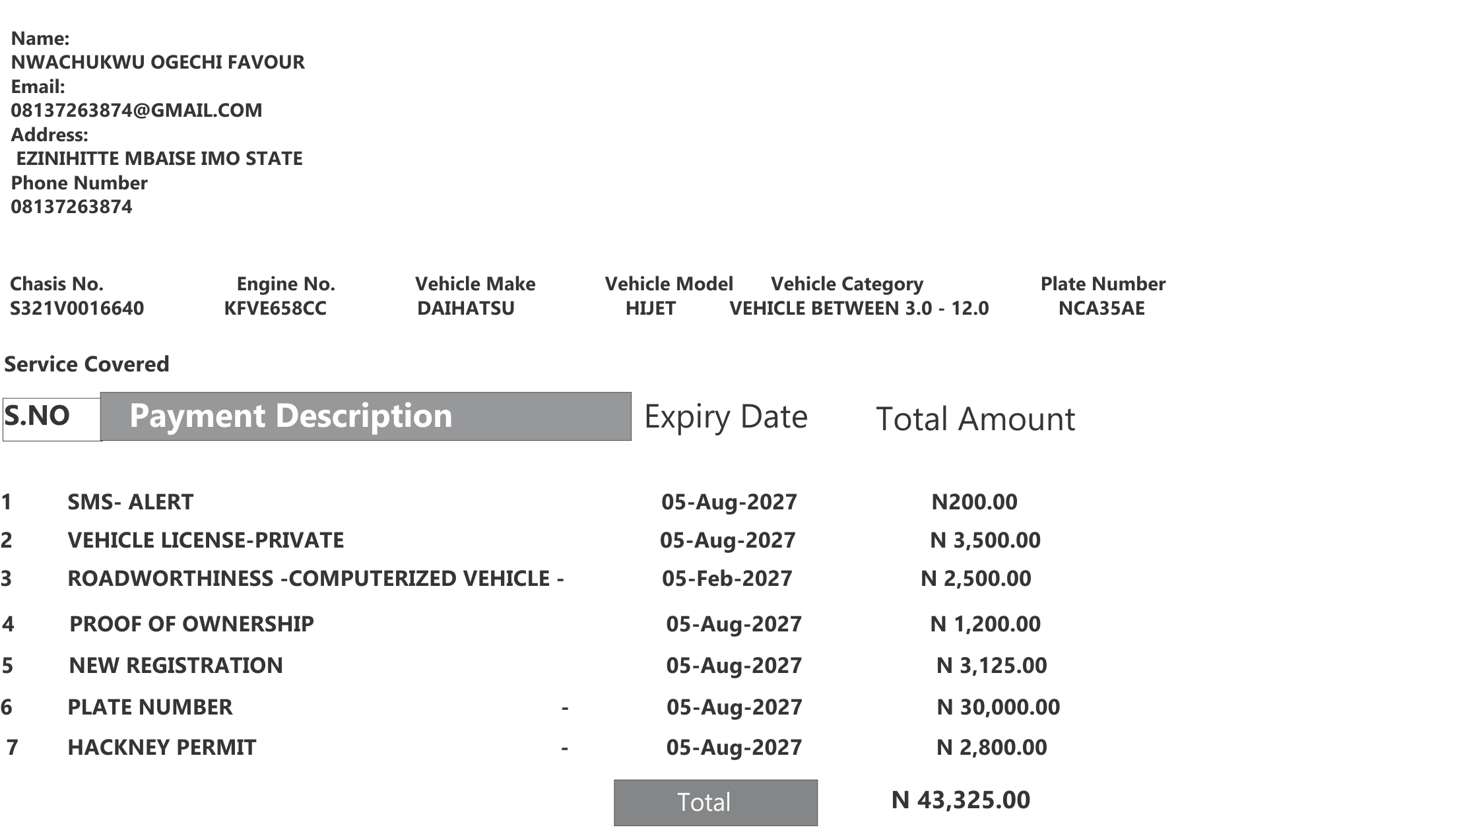Click the ROADWORTHINESS -COMPUTERIZED VEHICLE entry
Viewport: 1475px width, 830px height.
[x=315, y=579]
